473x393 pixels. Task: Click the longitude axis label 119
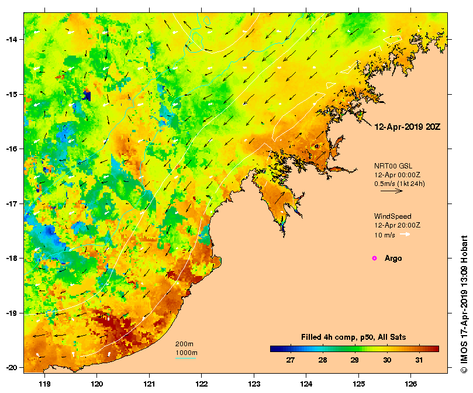pyautogui.click(x=45, y=384)
